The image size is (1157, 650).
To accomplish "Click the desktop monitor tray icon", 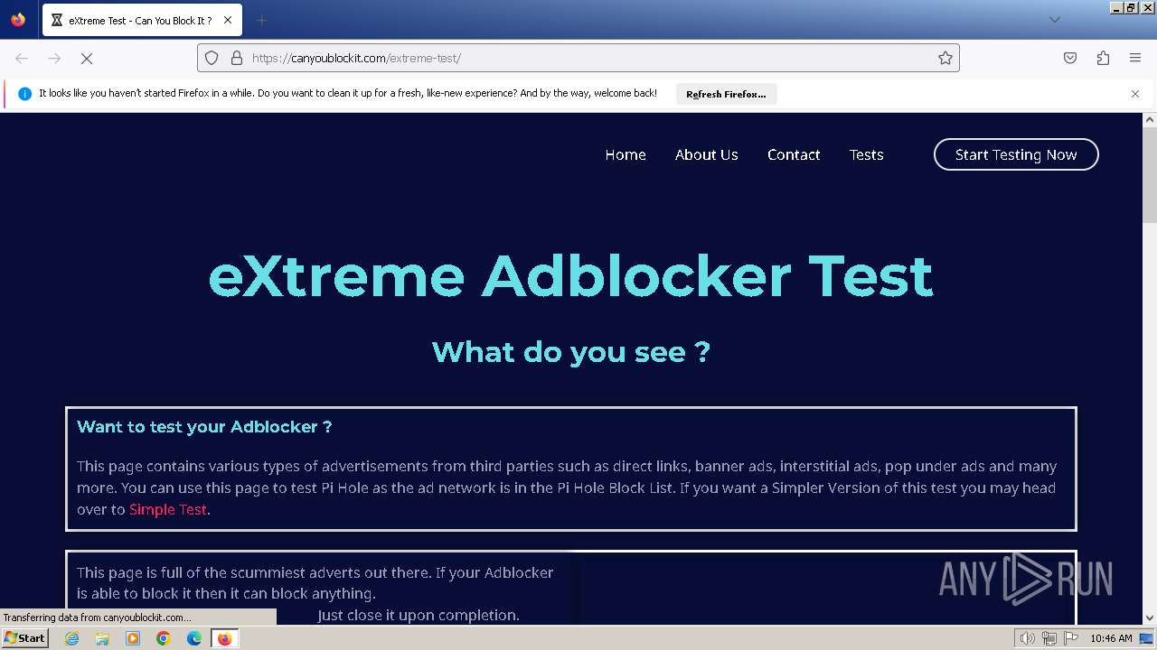I will [1146, 638].
